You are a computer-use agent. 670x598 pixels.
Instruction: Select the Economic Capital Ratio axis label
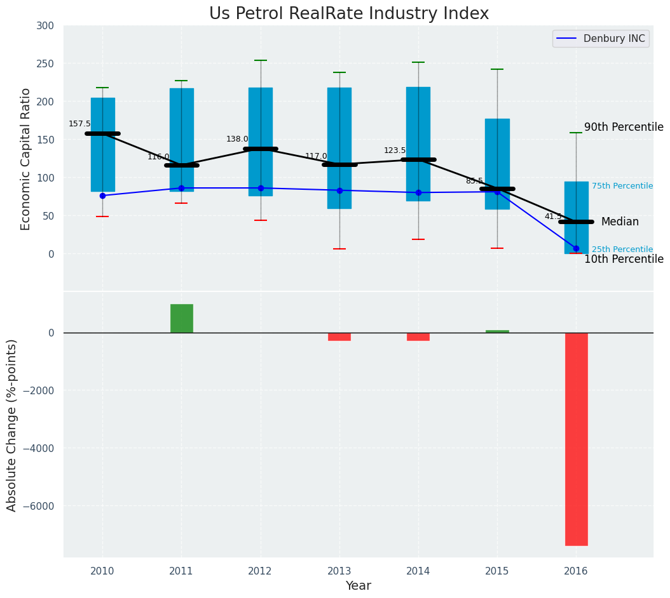coord(26,159)
